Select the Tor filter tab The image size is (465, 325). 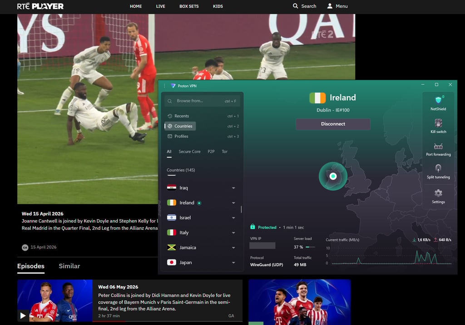click(224, 152)
